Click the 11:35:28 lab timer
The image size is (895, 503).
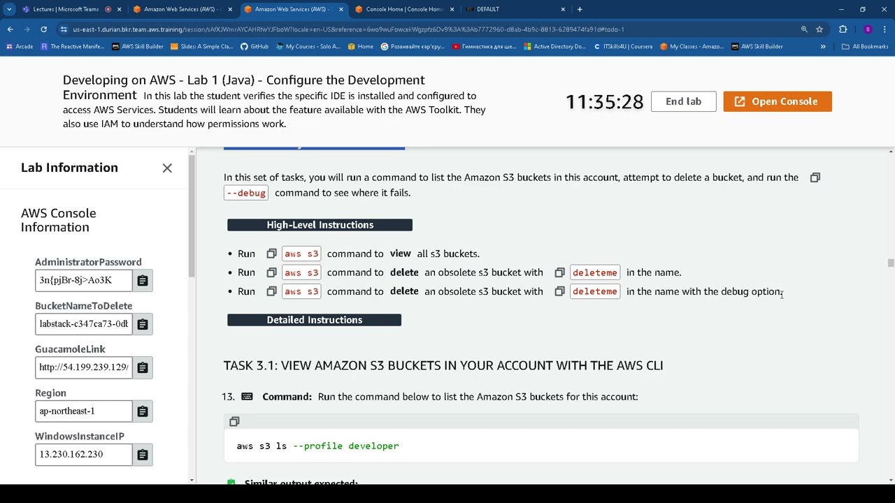[604, 102]
